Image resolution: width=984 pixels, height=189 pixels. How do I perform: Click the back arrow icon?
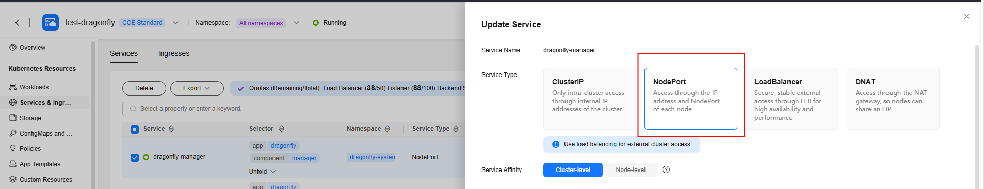pos(18,23)
